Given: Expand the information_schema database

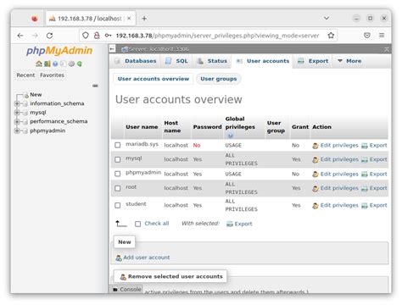Looking at the screenshot, I should click(17, 103).
